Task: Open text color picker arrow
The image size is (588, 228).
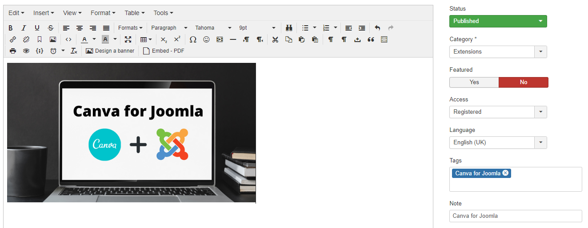Action: 94,39
